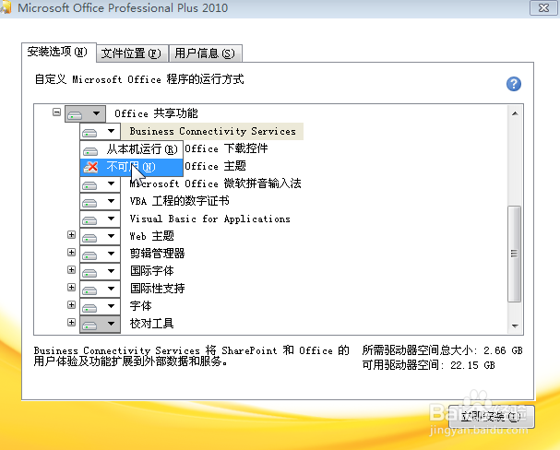Viewport: 560px width, 450px height.
Task: Expand the 国际字体 node
Action: click(x=71, y=270)
